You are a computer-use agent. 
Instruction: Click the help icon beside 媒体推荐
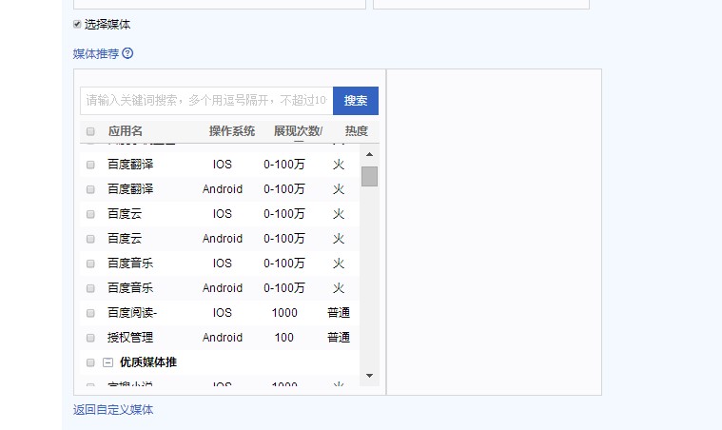tap(127, 53)
